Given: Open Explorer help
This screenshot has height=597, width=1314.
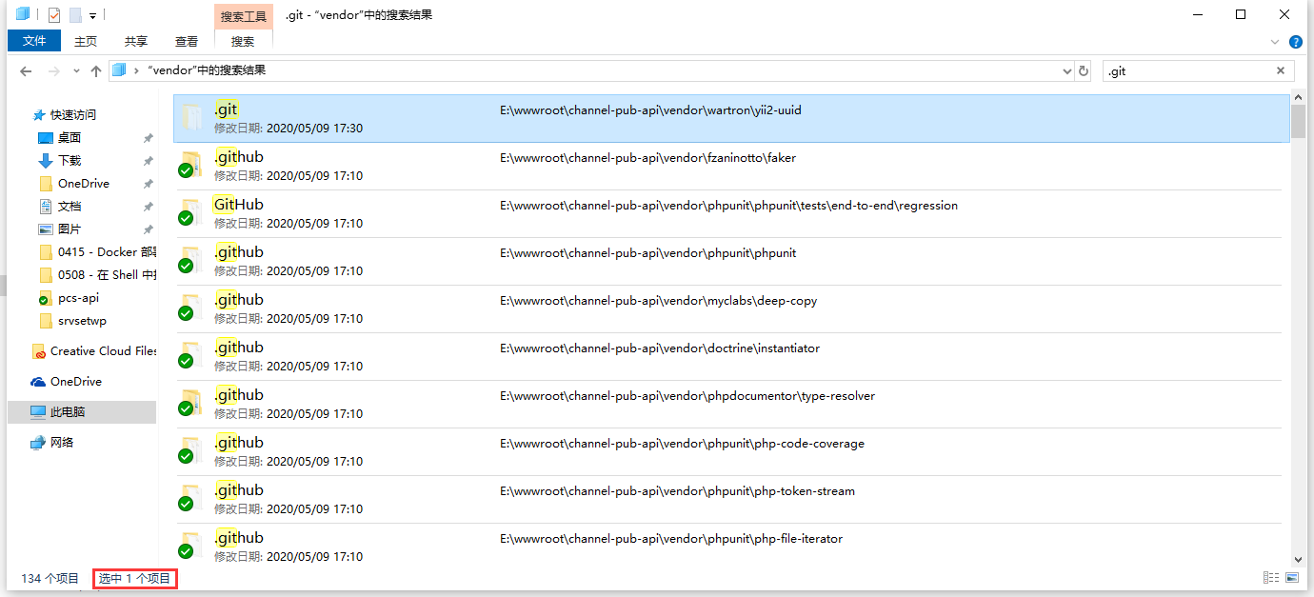Looking at the screenshot, I should click(x=1295, y=42).
